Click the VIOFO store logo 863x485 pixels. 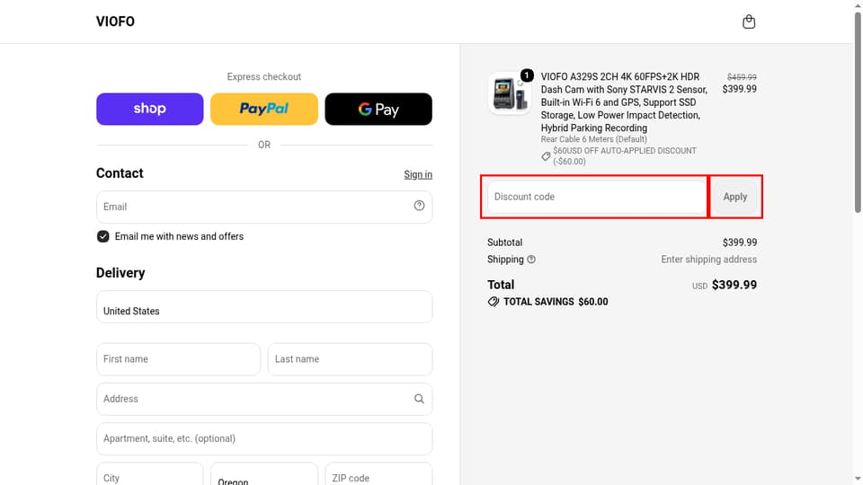pyautogui.click(x=115, y=22)
